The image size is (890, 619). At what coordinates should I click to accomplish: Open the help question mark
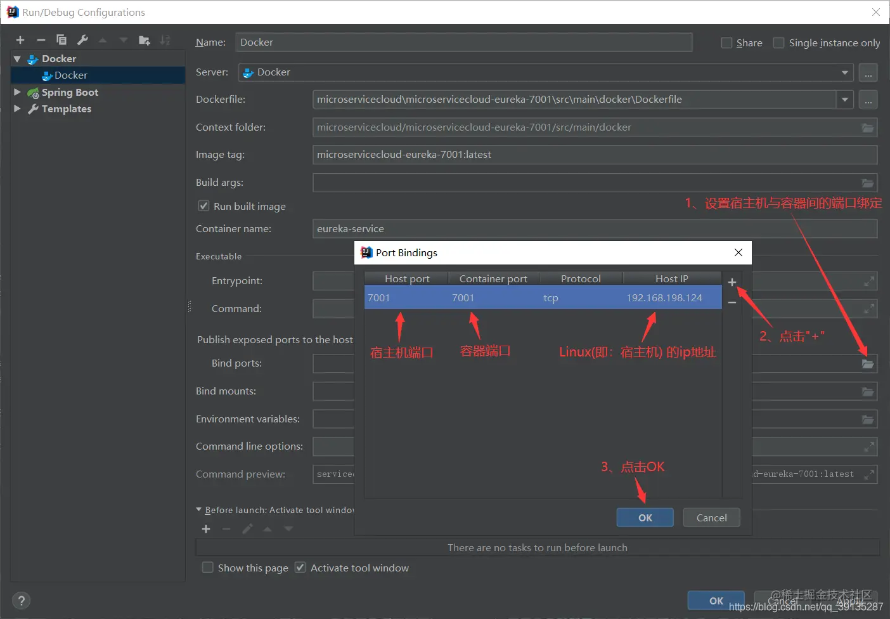(21, 601)
